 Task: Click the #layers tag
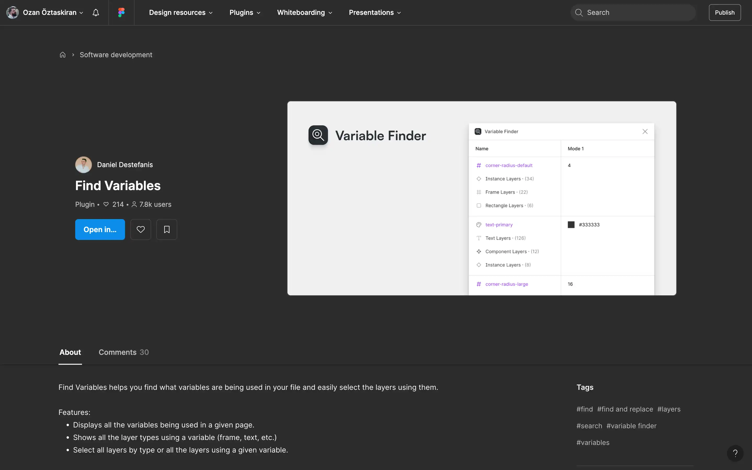click(x=669, y=409)
